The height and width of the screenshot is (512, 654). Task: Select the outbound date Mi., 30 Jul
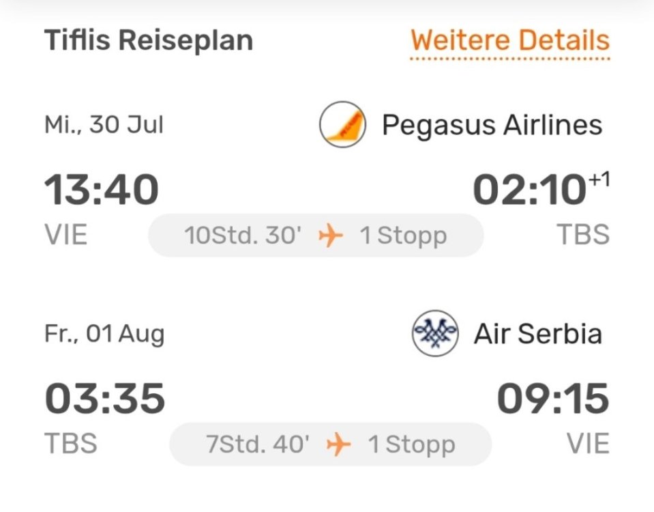pos(104,125)
